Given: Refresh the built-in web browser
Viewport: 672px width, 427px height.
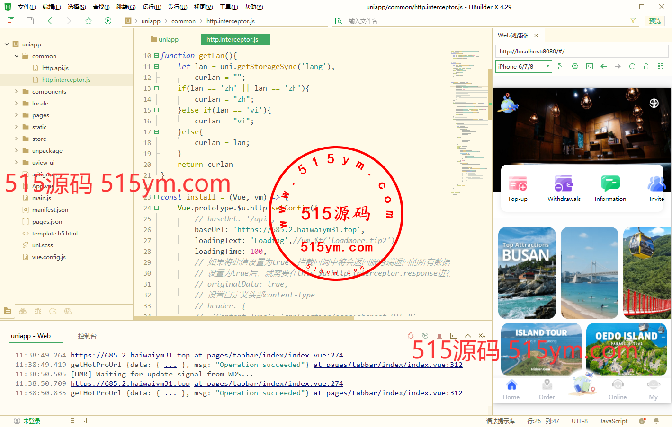Looking at the screenshot, I should click(x=632, y=66).
